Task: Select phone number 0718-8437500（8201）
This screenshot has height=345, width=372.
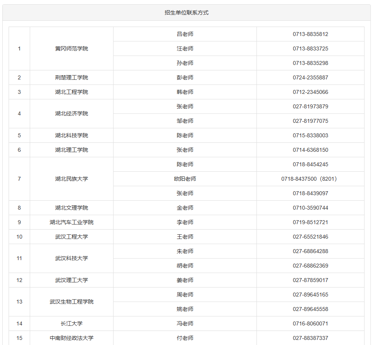Action: pos(309,179)
